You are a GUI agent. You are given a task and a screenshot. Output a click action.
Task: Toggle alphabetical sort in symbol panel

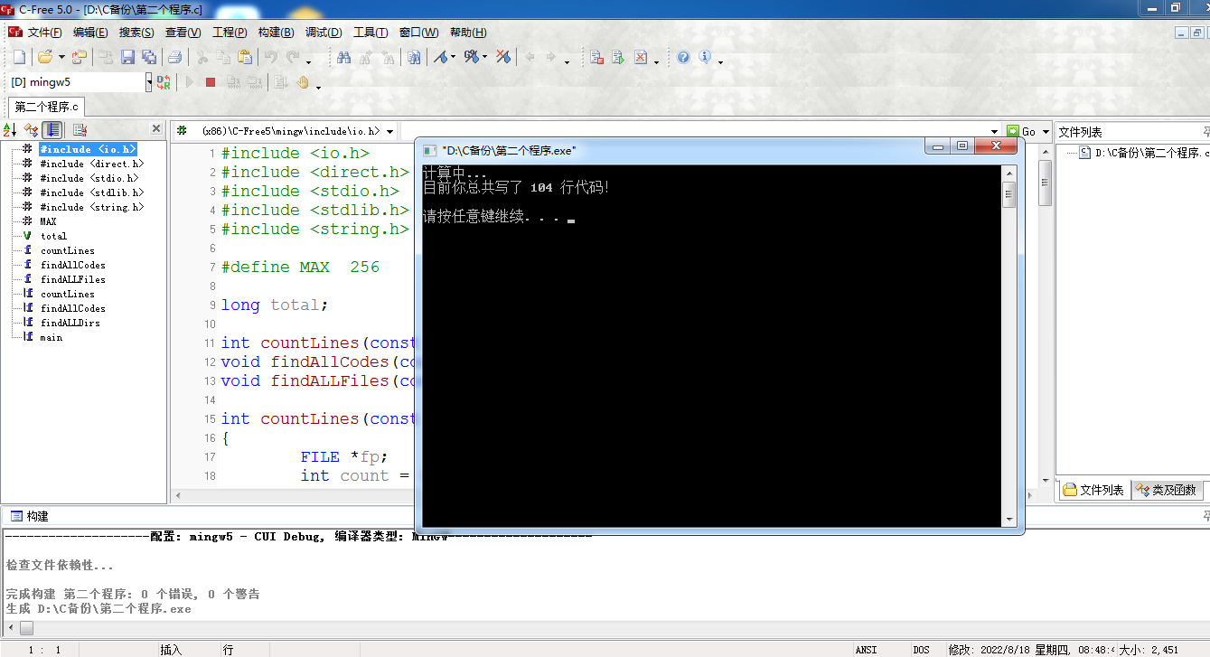(x=10, y=130)
